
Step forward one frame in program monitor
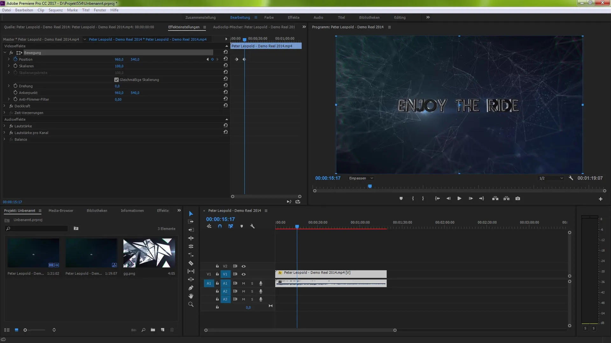pos(471,198)
